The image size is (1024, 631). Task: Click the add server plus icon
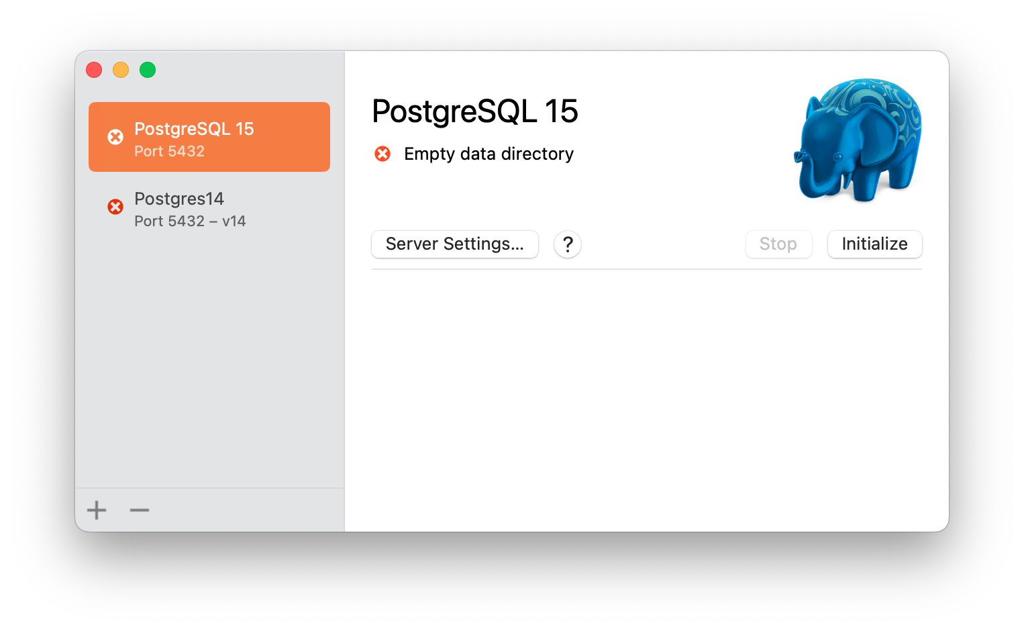[97, 510]
